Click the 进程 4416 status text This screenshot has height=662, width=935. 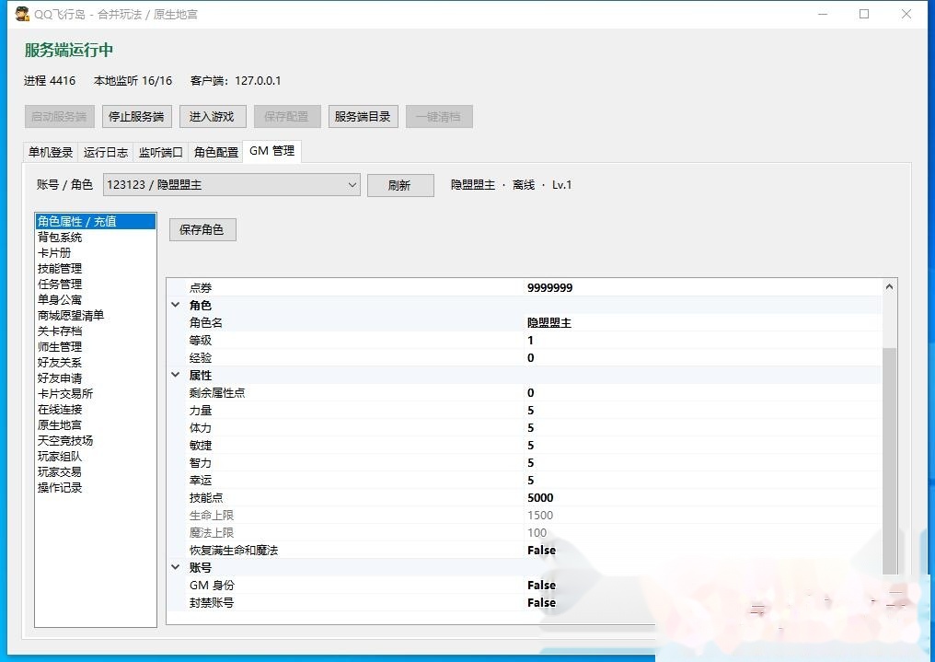[x=50, y=80]
